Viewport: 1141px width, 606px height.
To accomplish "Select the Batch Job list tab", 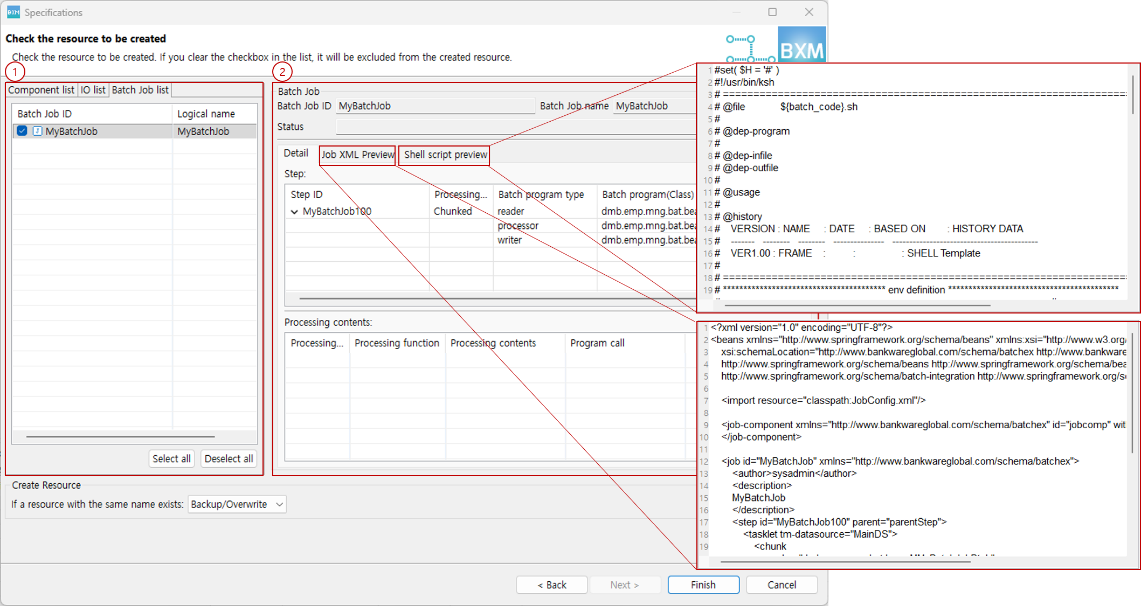I will click(x=140, y=89).
